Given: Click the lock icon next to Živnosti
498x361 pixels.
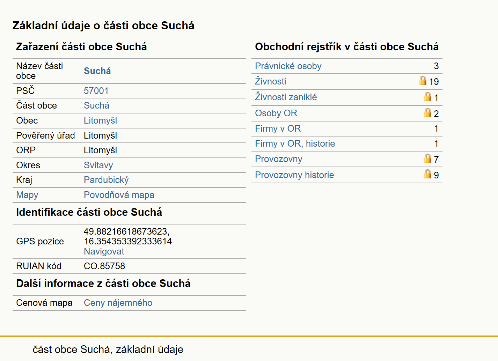Looking at the screenshot, I should tap(423, 81).
